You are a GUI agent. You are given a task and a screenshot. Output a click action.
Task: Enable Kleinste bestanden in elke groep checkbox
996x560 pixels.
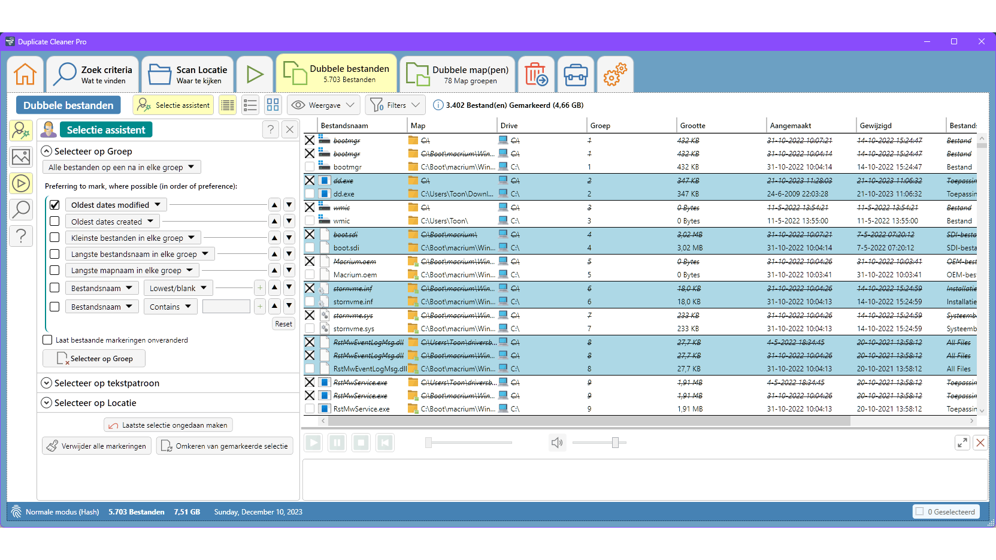coord(55,237)
